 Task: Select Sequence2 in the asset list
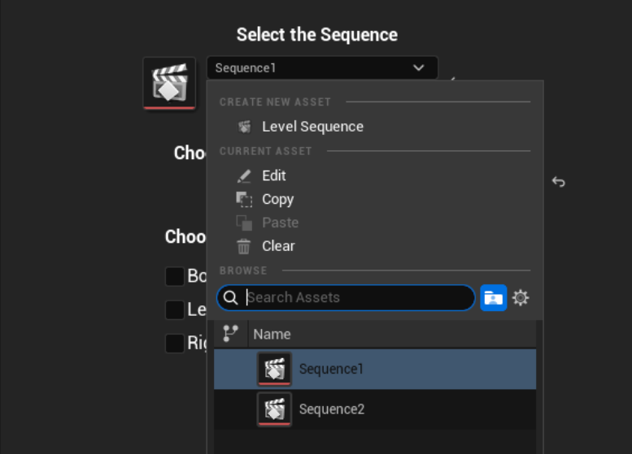(x=331, y=409)
